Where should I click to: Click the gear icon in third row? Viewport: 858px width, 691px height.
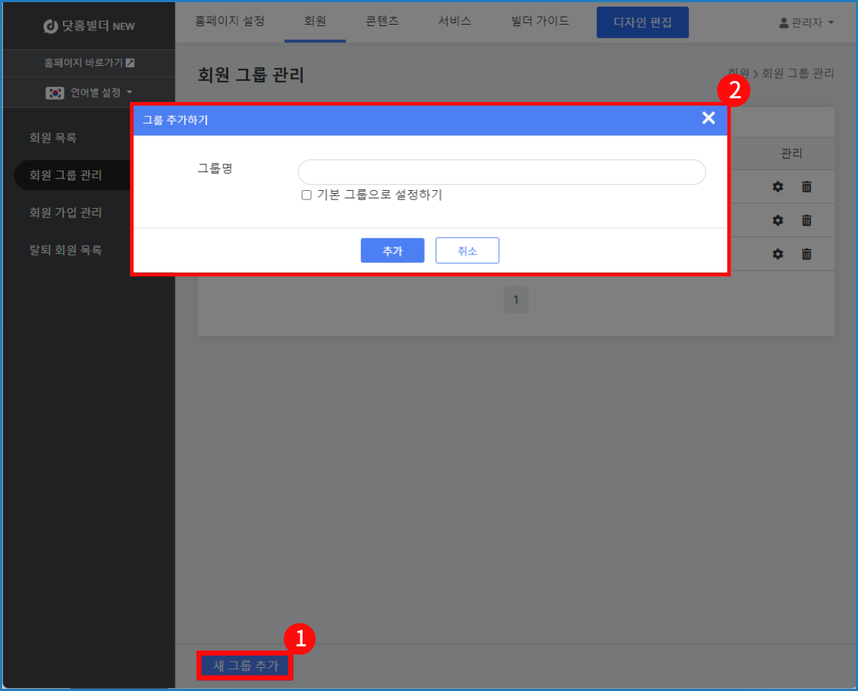[x=778, y=254]
